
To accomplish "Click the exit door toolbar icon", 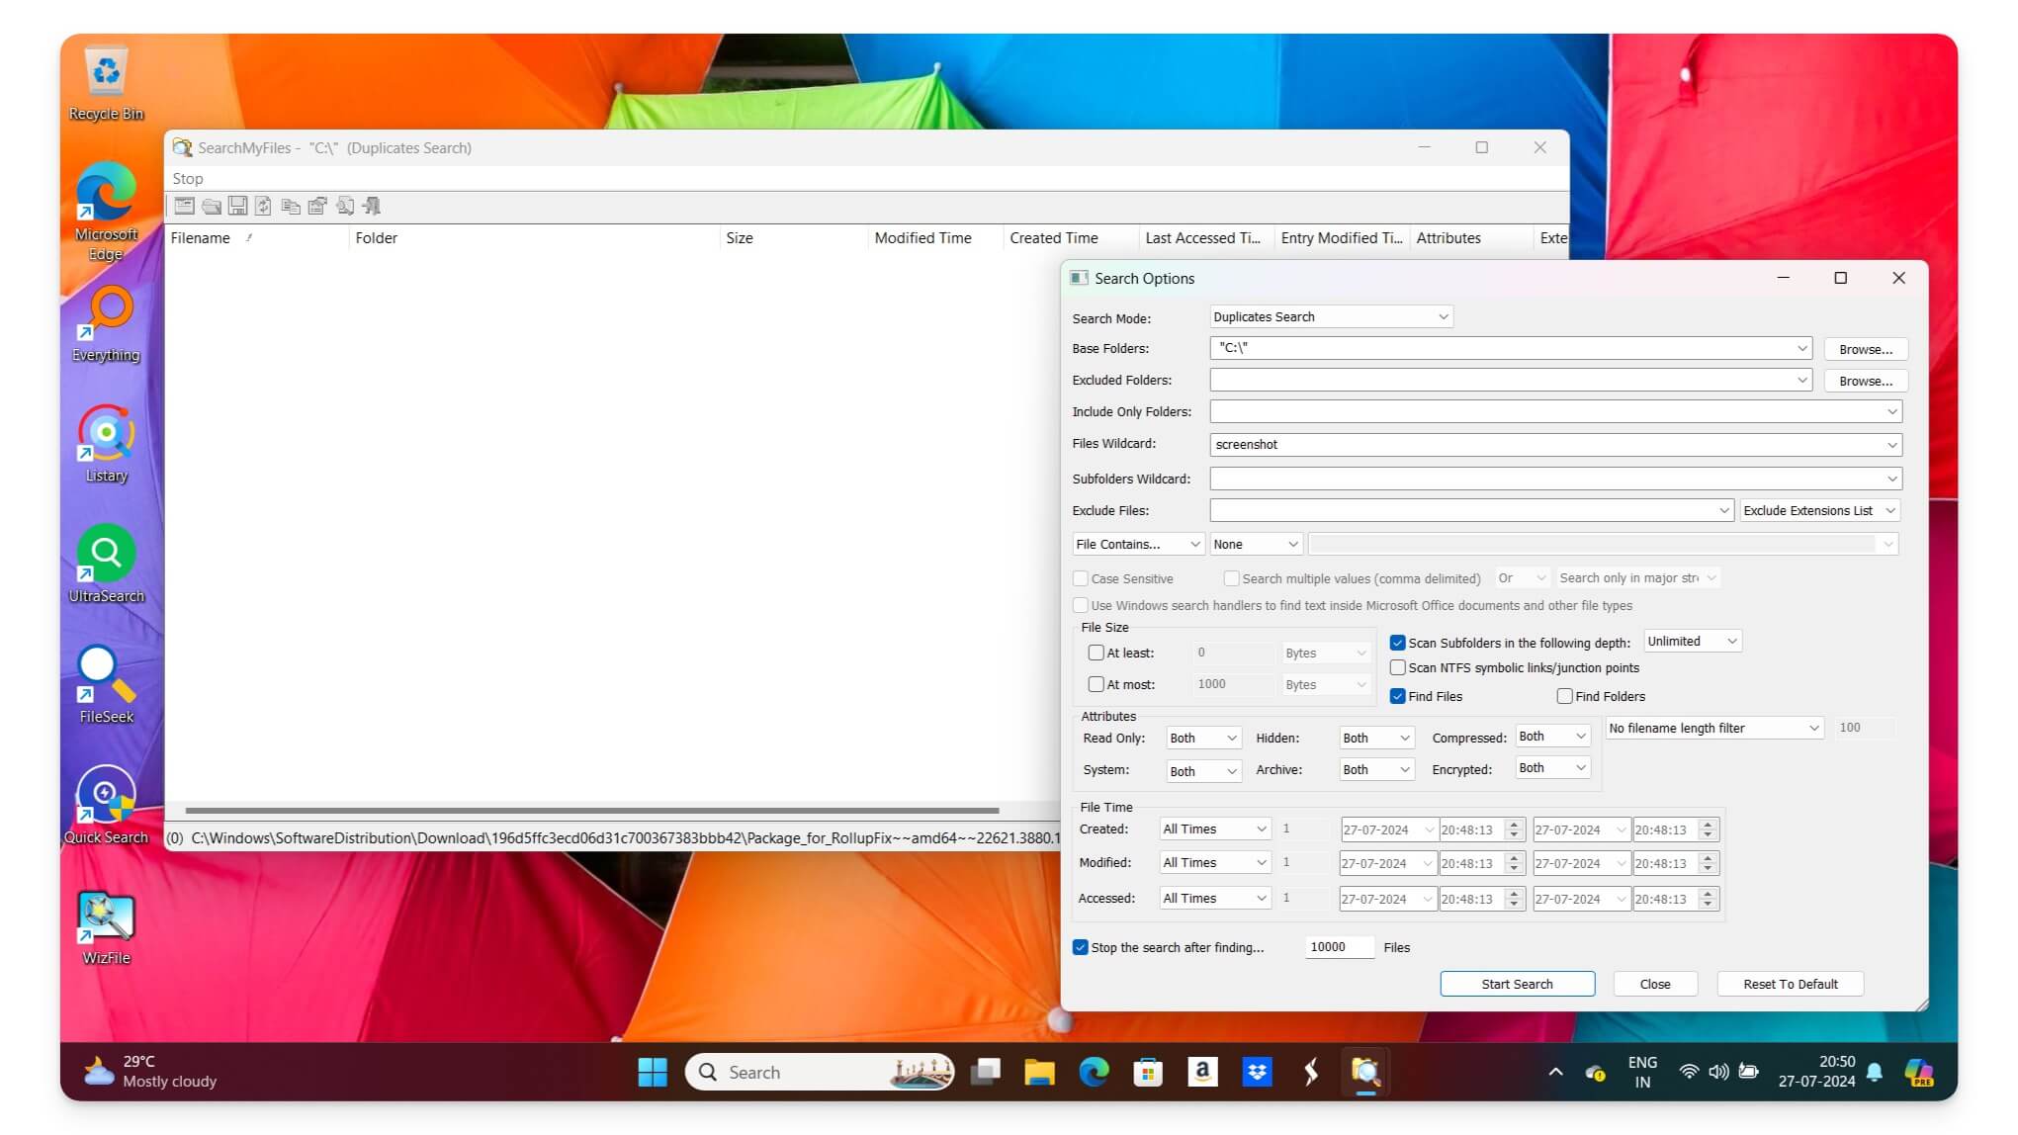I will pyautogui.click(x=372, y=206).
